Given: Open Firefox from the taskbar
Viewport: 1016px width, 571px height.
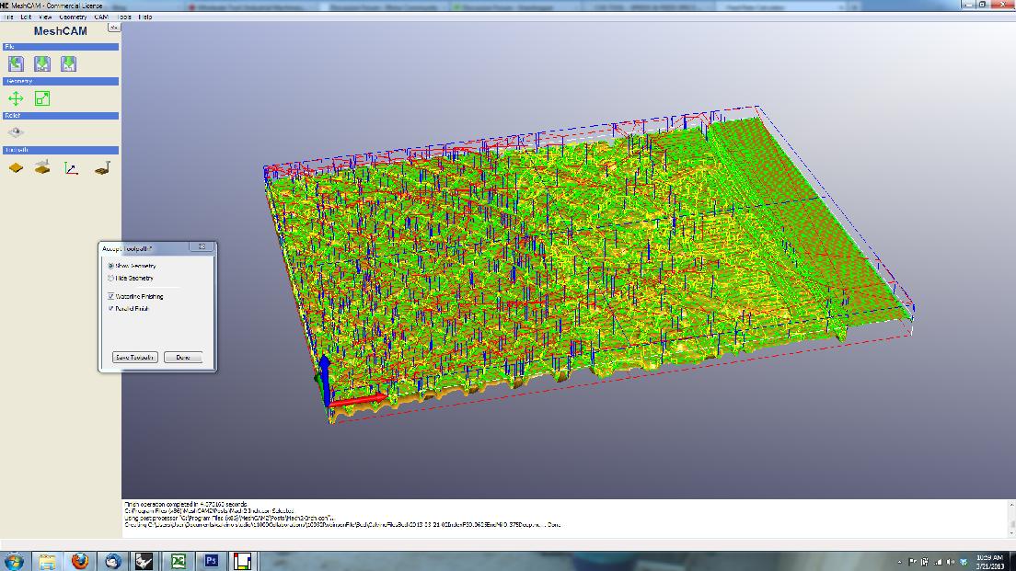Looking at the screenshot, I should (80, 561).
